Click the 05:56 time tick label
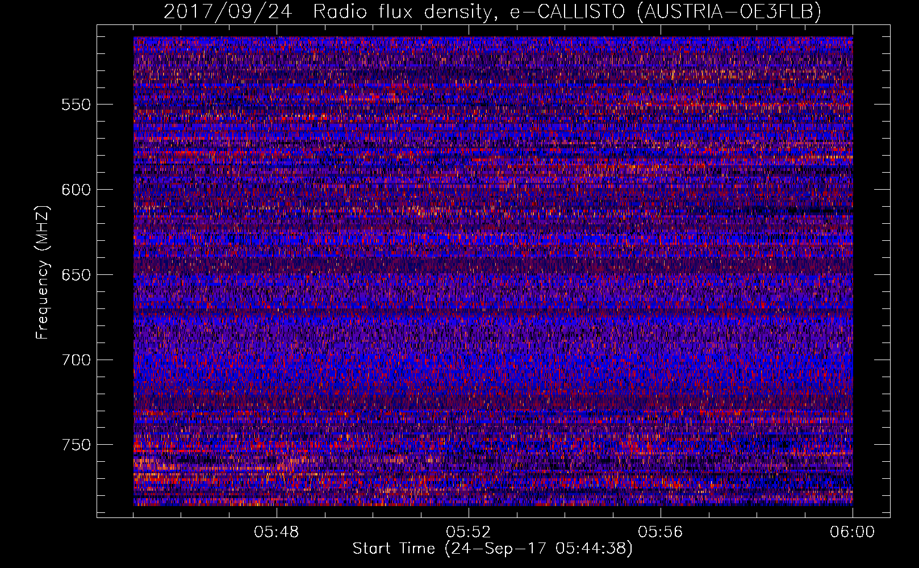Image resolution: width=919 pixels, height=568 pixels. coord(661,532)
